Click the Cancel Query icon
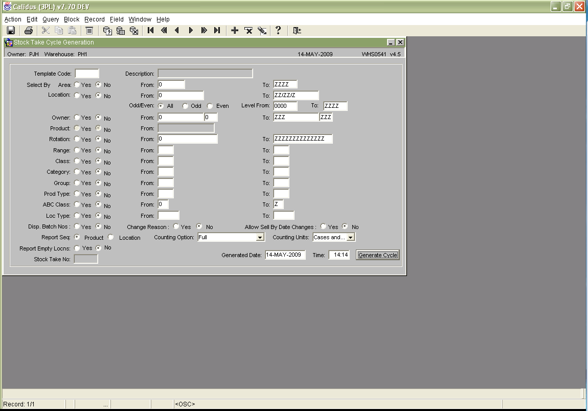This screenshot has height=411, width=588. click(134, 30)
